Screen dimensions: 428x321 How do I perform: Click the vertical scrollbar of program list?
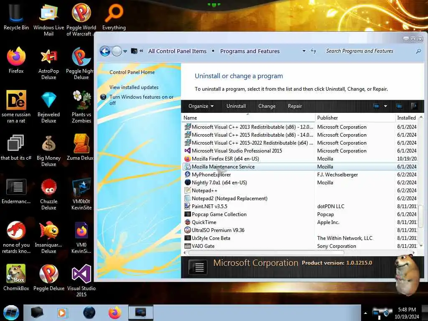point(421,216)
